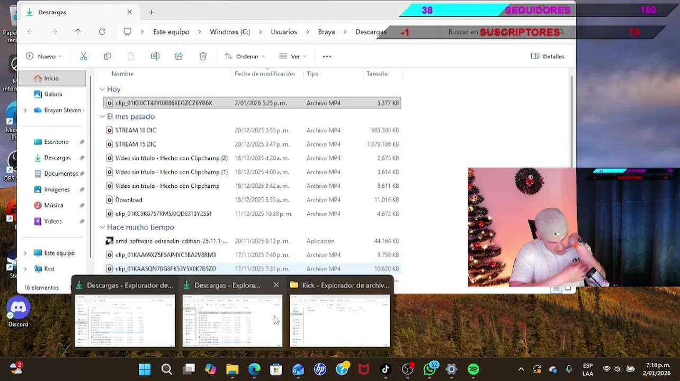
Task: Open Música in the sidebar
Action: click(x=53, y=205)
